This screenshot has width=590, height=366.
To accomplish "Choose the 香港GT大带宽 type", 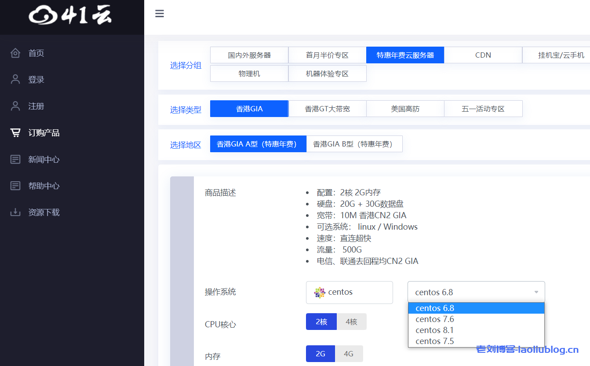I will (x=327, y=109).
